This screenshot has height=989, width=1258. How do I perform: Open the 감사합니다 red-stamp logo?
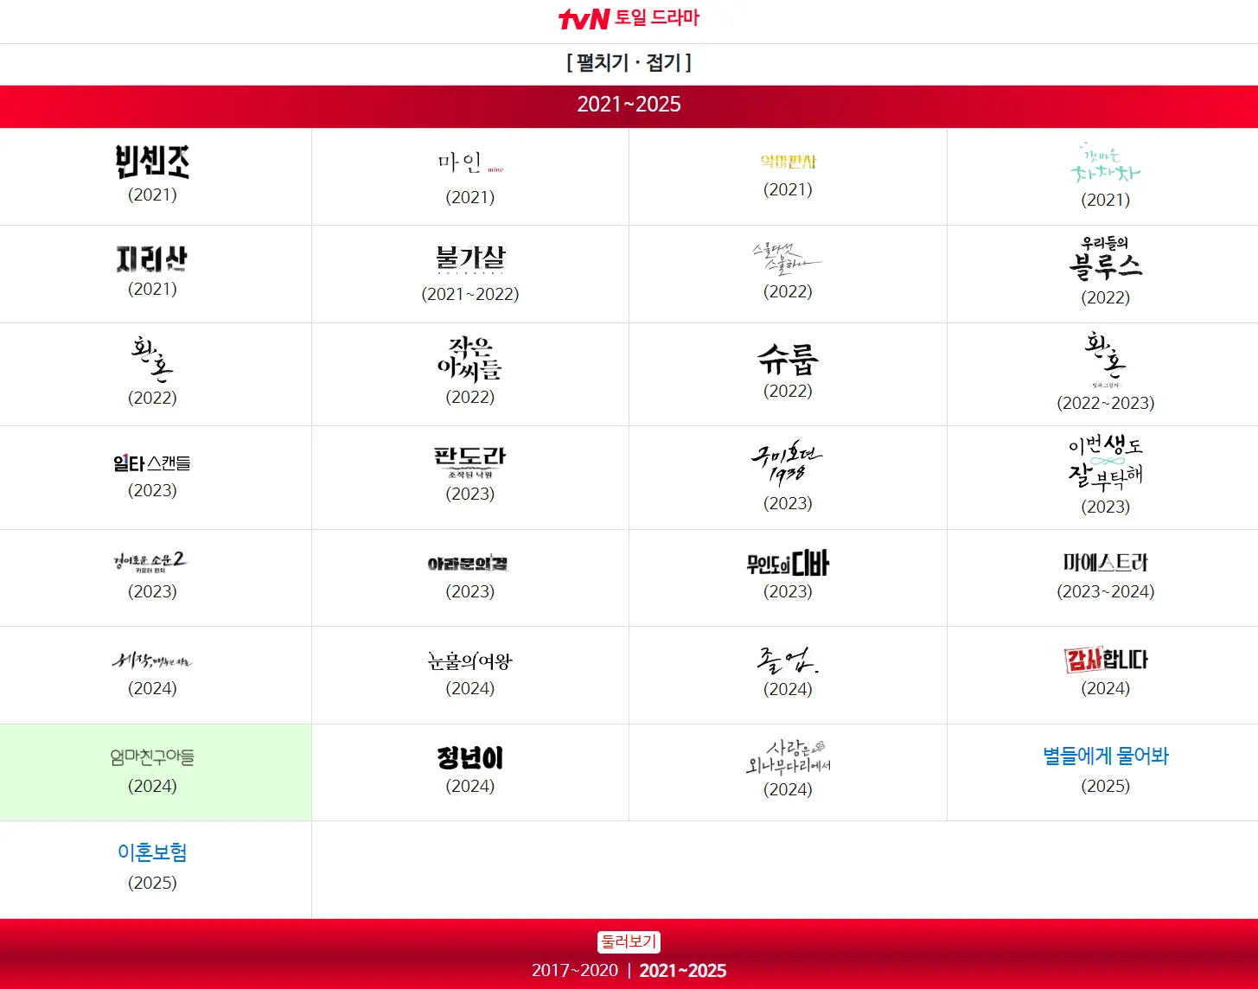coord(1106,660)
